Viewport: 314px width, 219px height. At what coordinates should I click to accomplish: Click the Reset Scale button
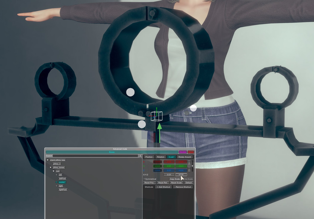click(x=176, y=183)
